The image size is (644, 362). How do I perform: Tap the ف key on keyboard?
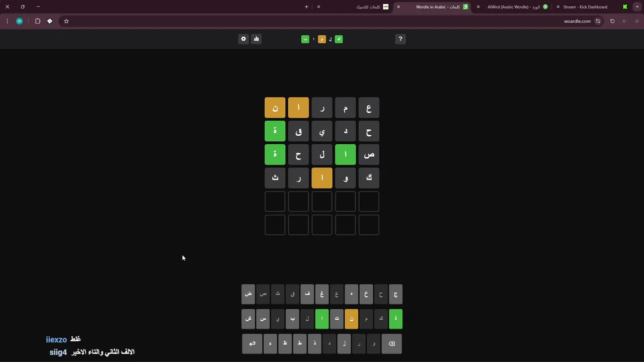coord(307,294)
